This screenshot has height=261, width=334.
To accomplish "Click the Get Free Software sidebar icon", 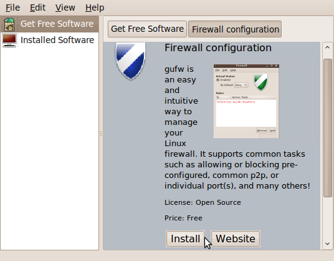I will (9, 24).
